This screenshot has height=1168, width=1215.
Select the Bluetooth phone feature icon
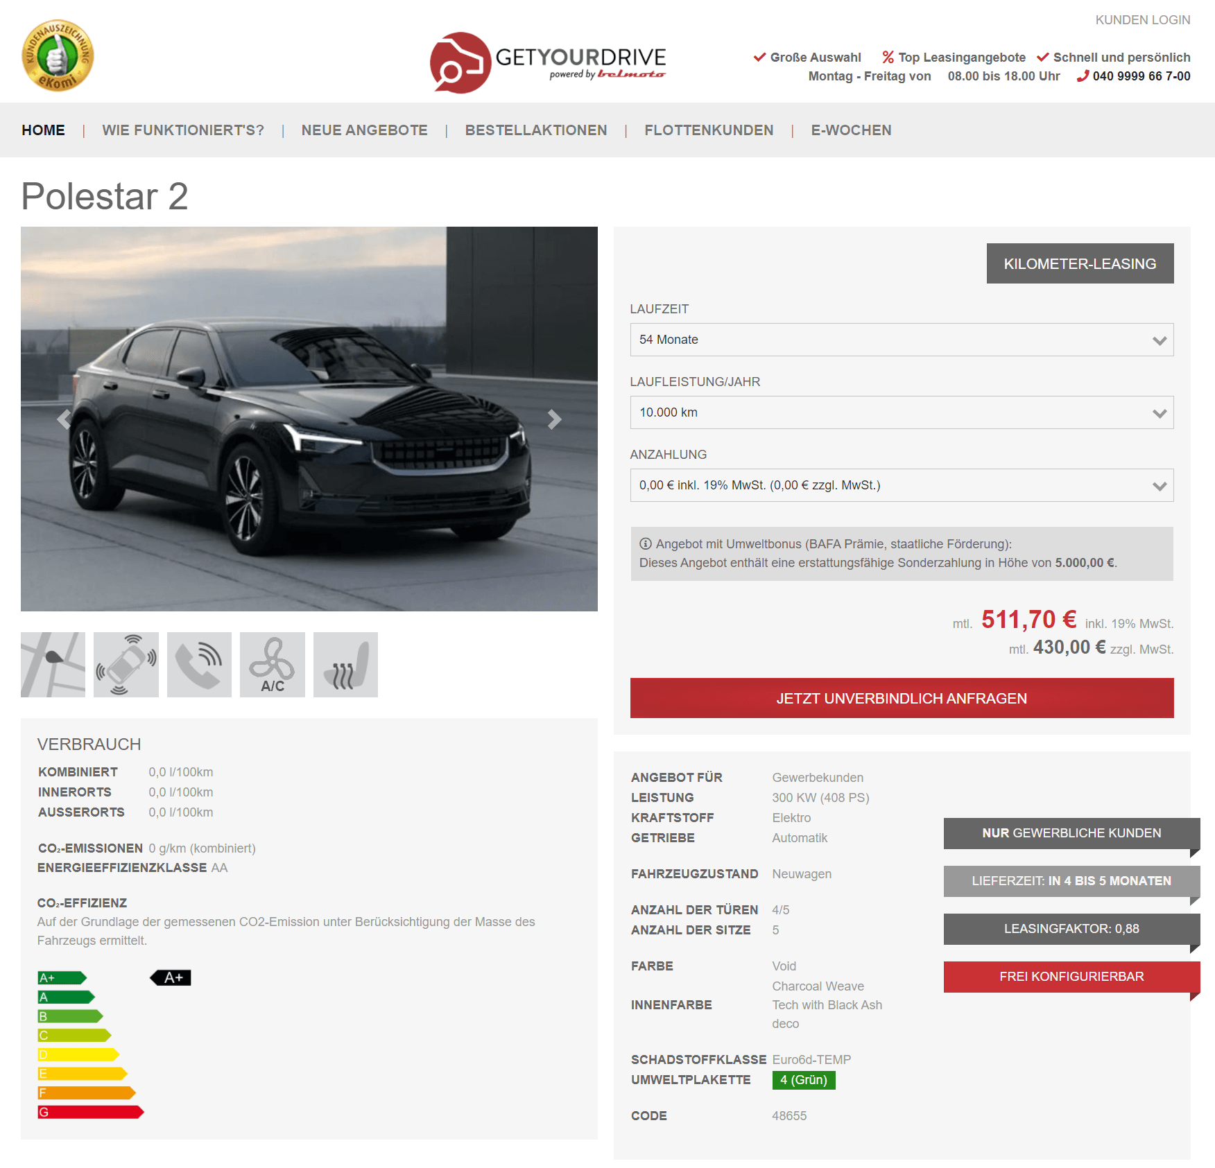(x=199, y=665)
